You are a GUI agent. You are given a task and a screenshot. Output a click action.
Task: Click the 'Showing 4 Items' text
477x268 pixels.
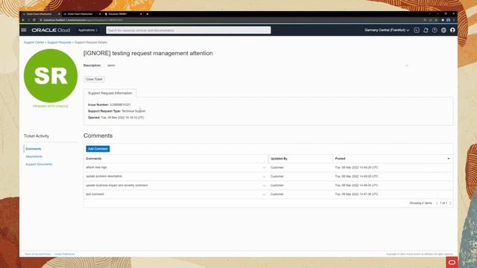click(x=420, y=203)
